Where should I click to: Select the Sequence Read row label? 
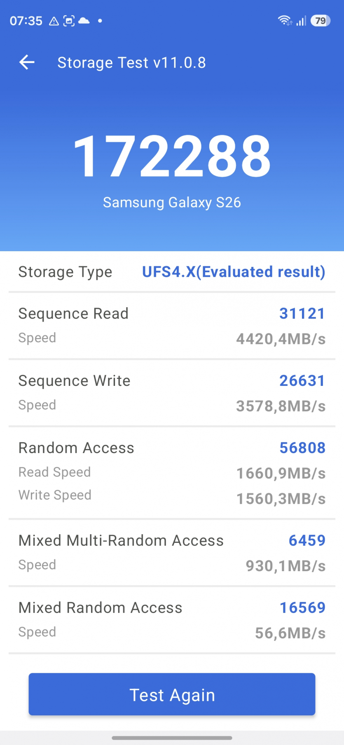click(73, 314)
